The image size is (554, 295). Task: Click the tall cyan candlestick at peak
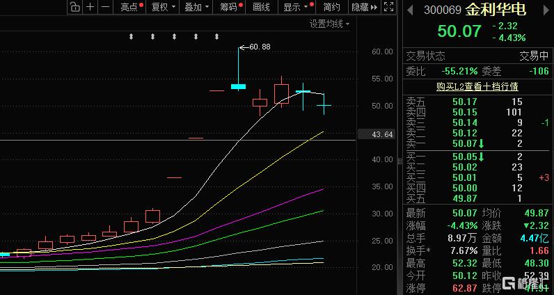[239, 70]
